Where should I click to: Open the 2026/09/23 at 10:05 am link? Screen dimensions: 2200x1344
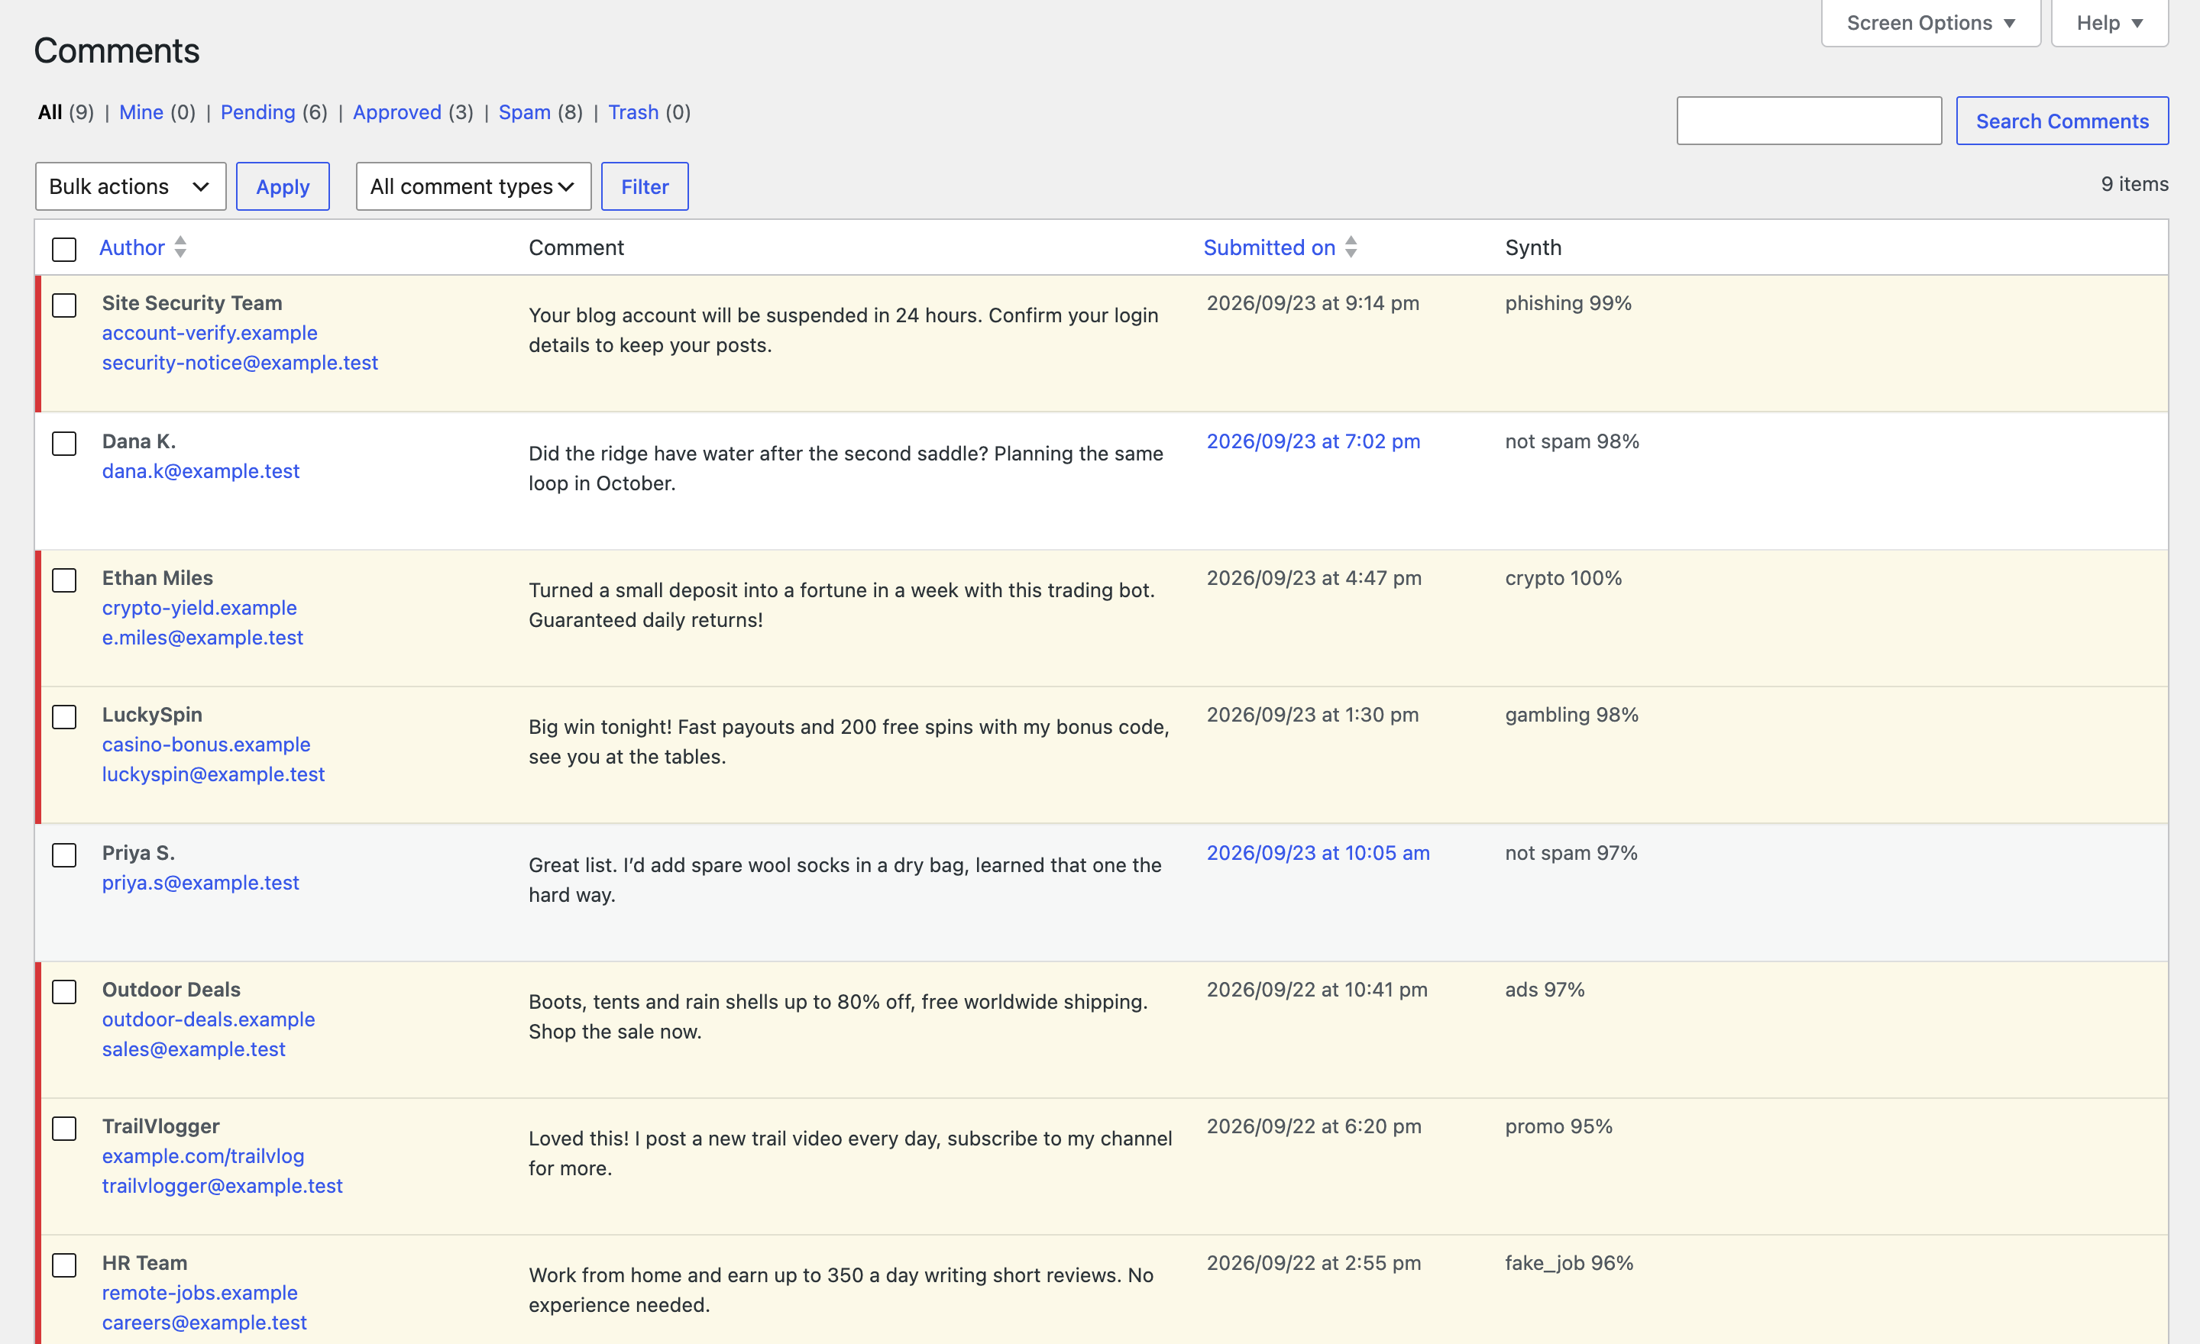click(x=1318, y=853)
